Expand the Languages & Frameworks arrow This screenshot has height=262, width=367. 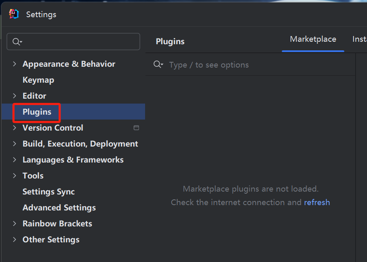15,160
